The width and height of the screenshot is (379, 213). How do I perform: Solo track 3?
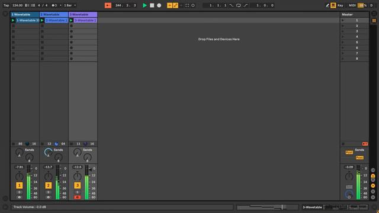pyautogui.click(x=78, y=192)
